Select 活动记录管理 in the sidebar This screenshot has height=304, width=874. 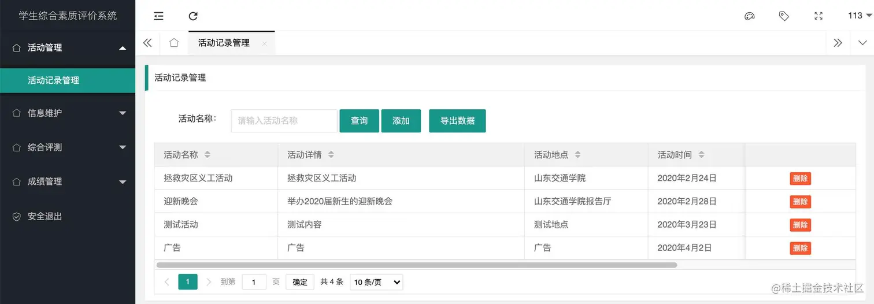[68, 80]
